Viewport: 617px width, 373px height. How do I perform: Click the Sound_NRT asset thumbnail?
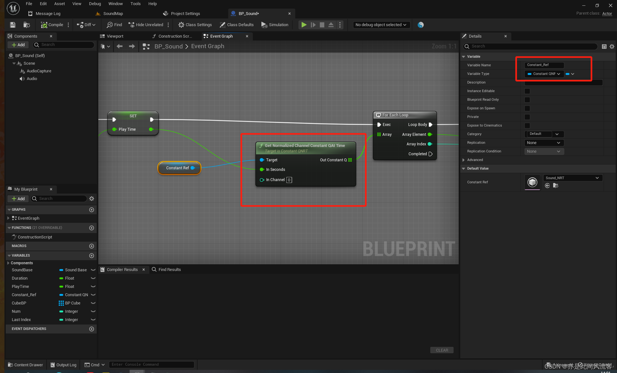pos(532,182)
